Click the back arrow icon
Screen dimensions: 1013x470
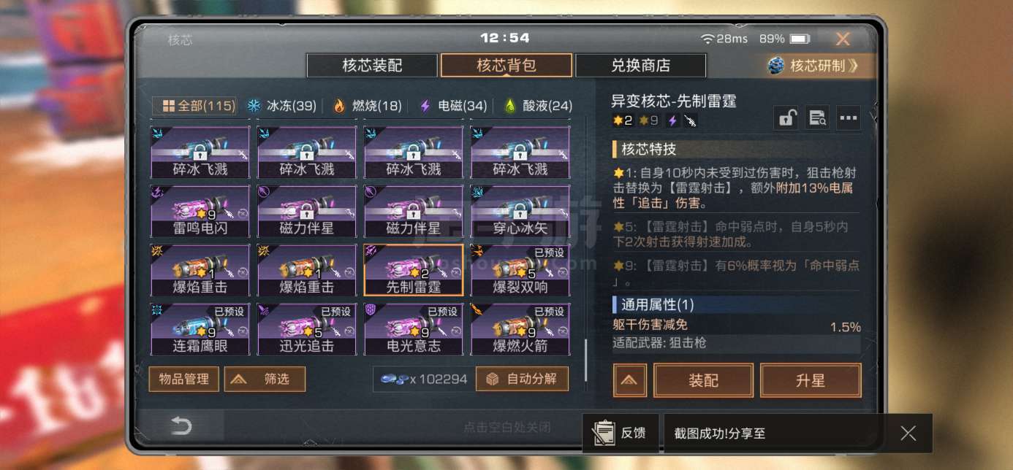click(181, 426)
